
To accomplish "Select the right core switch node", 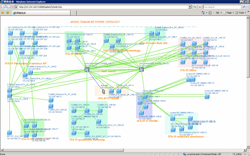I will 141,69.
